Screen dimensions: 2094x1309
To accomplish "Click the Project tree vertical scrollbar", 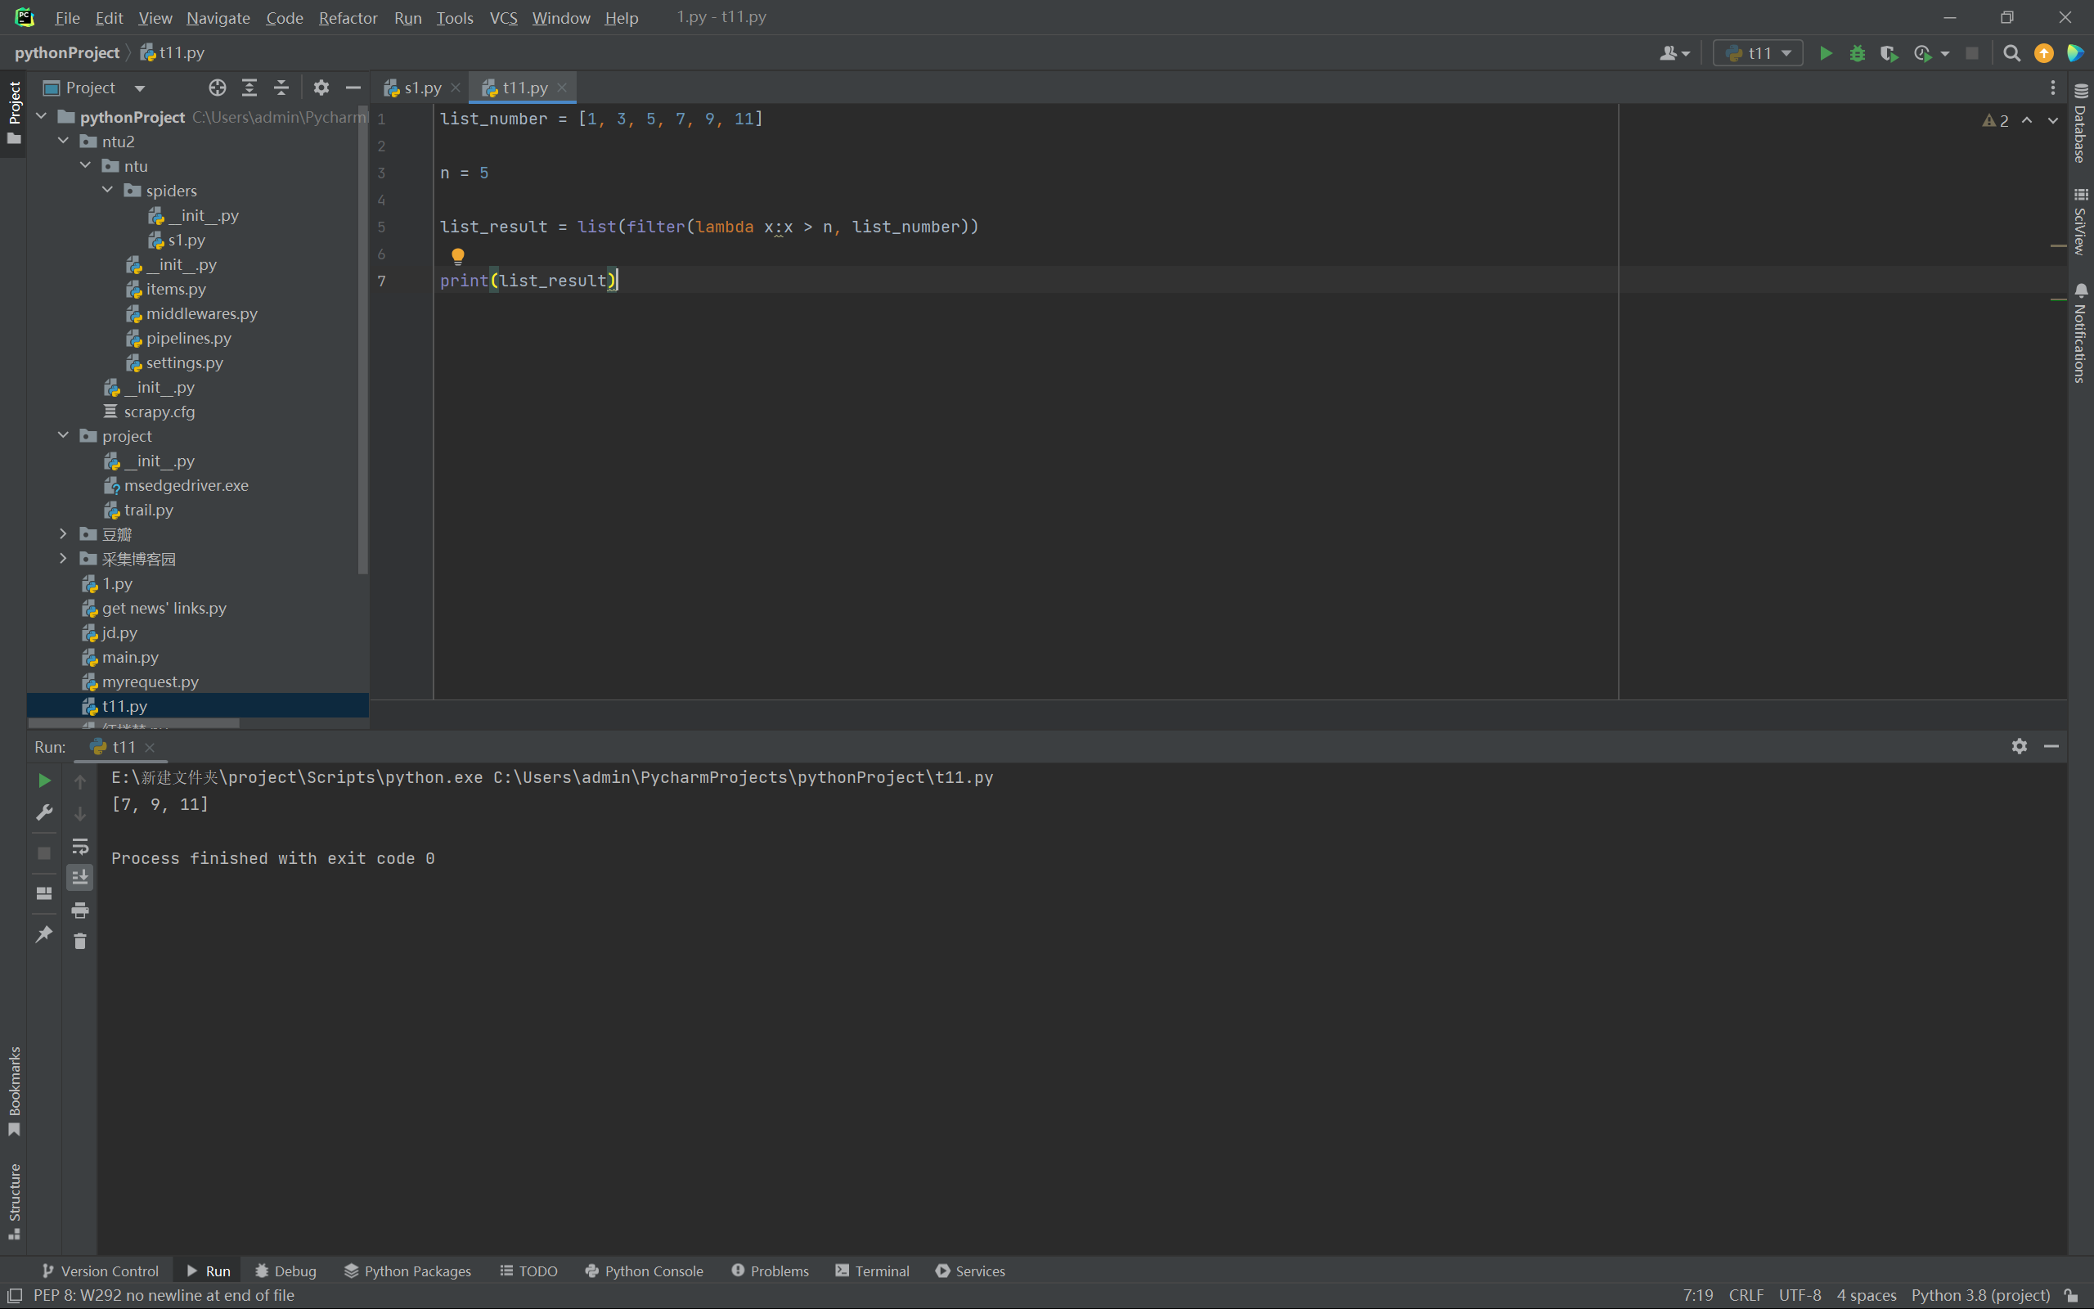I will (362, 346).
